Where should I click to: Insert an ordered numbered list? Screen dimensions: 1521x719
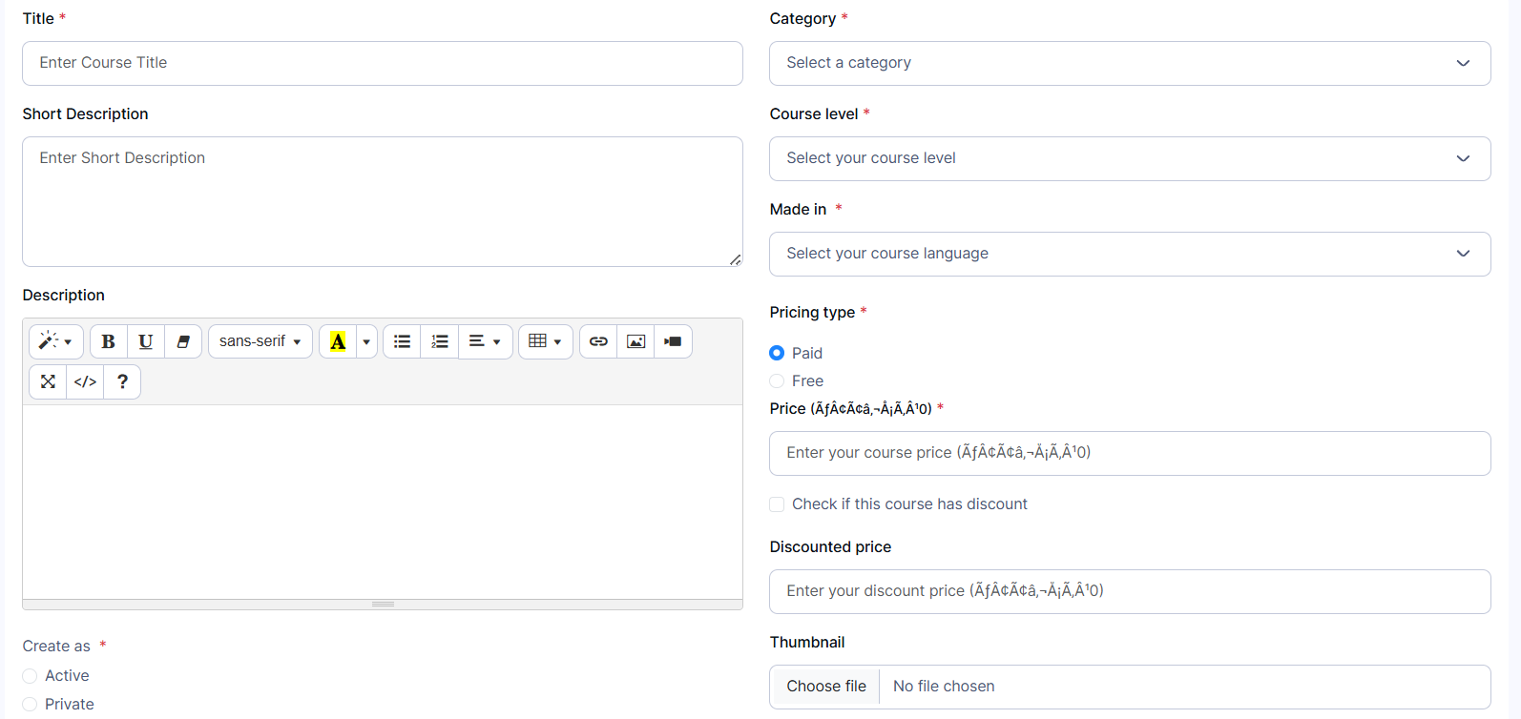tap(439, 341)
